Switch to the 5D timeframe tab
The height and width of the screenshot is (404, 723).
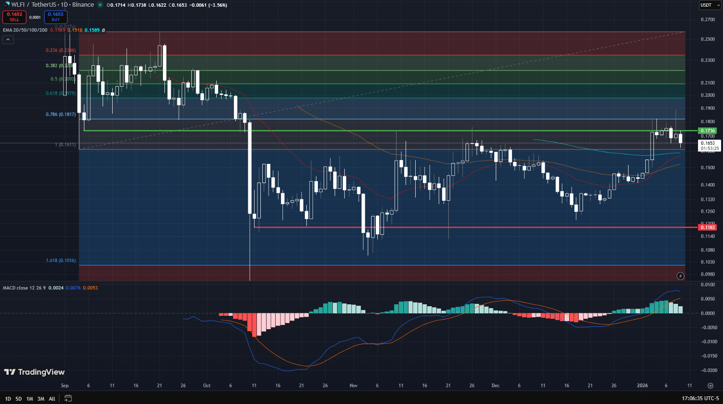18,398
